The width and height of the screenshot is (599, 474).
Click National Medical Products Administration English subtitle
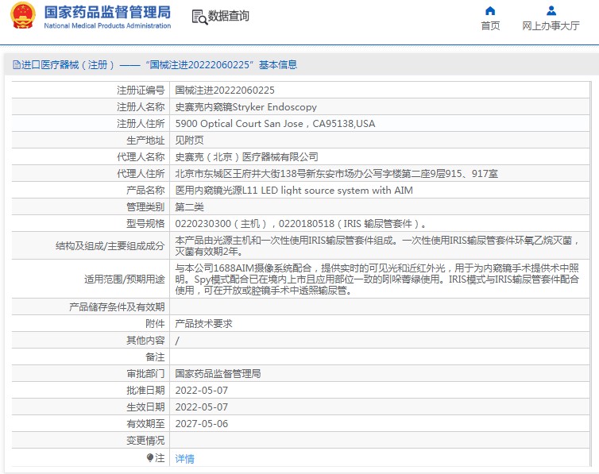pyautogui.click(x=107, y=25)
